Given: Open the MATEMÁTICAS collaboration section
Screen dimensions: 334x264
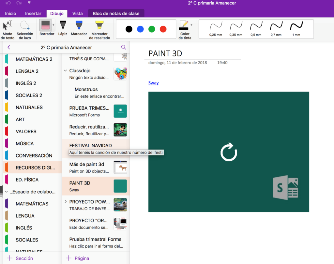Looking at the screenshot, I should [x=32, y=204].
